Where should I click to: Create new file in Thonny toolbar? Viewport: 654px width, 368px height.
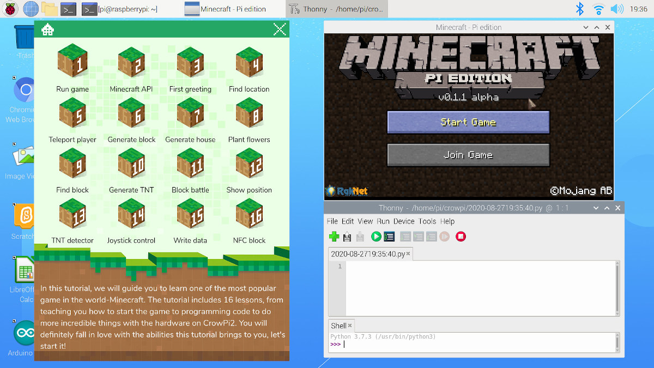point(334,237)
